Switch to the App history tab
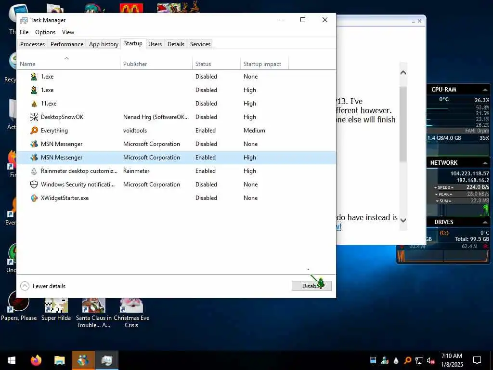Image resolution: width=493 pixels, height=370 pixels. [x=104, y=44]
